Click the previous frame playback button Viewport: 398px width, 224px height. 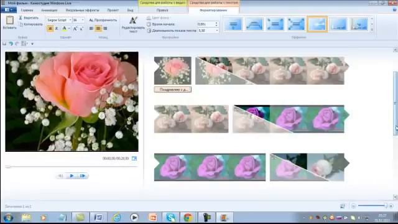(x=61, y=175)
